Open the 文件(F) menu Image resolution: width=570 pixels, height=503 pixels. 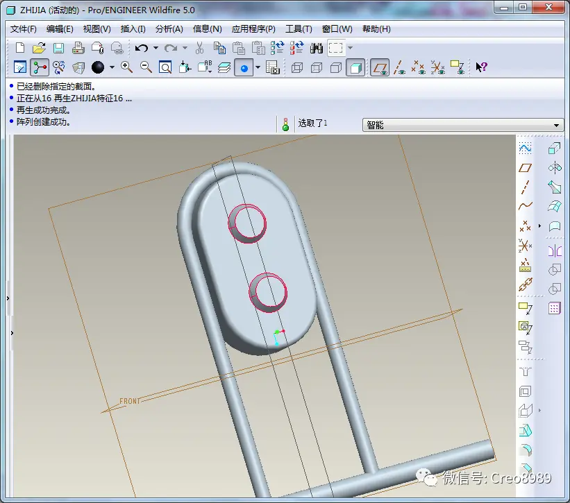24,29
